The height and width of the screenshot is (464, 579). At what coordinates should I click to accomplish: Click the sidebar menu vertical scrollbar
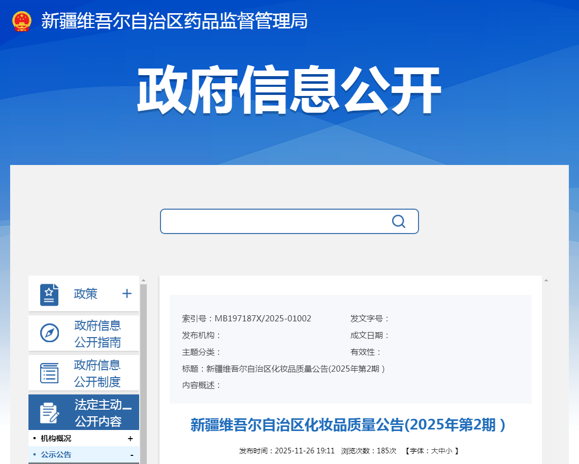[143, 373]
